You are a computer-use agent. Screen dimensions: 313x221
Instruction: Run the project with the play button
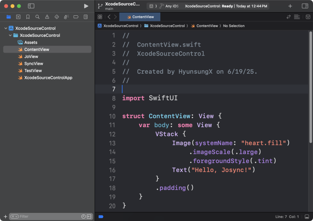pyautogui.click(x=86, y=6)
